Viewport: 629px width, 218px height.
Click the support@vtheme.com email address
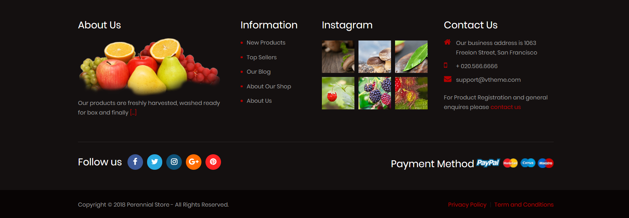[488, 80]
